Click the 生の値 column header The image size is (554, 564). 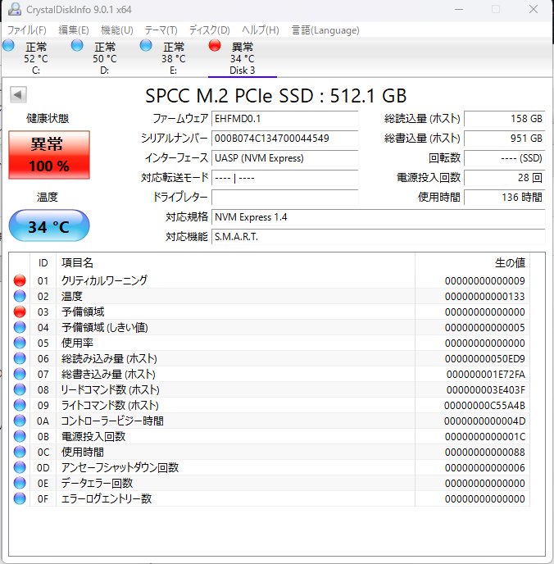tap(509, 262)
